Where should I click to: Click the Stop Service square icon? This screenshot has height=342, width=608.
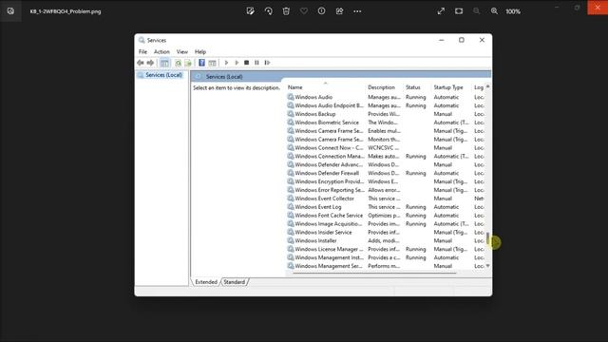pos(246,63)
